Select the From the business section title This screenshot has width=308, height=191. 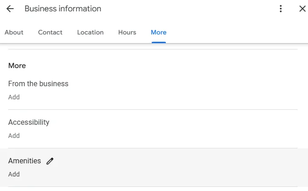[x=38, y=84]
